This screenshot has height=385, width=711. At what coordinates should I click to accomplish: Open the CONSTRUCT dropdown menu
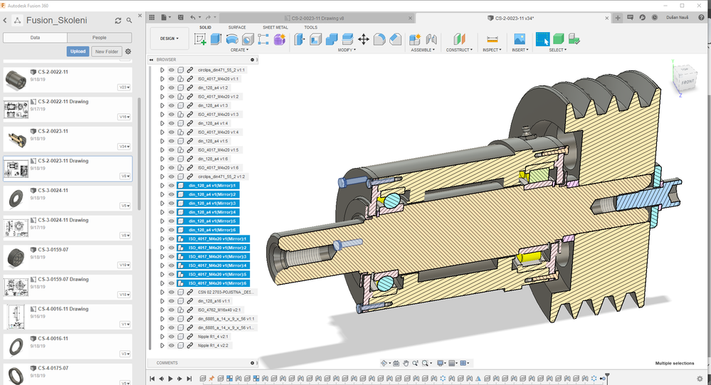click(459, 50)
